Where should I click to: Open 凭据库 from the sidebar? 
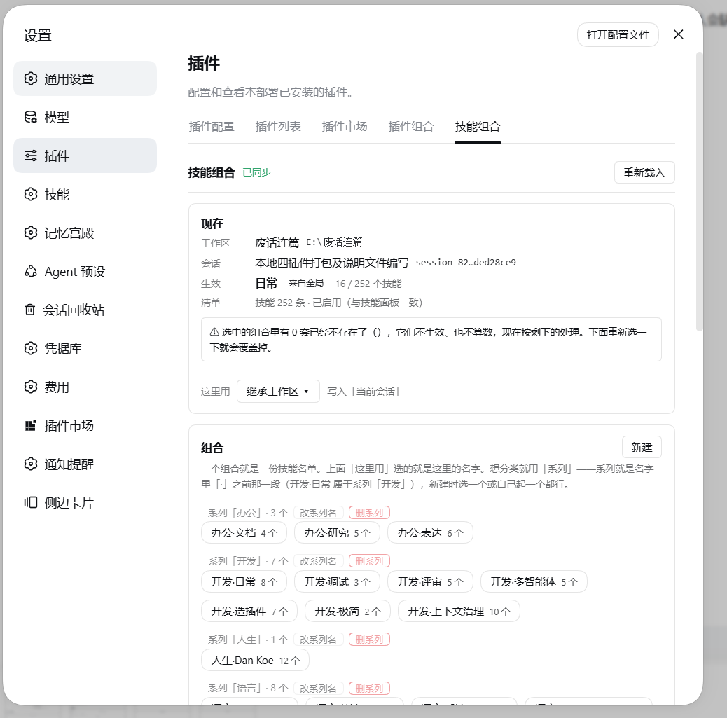[x=85, y=348]
